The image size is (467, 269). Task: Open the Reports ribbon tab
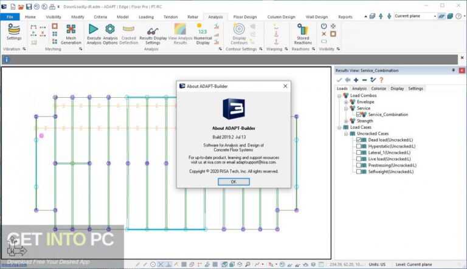click(345, 17)
